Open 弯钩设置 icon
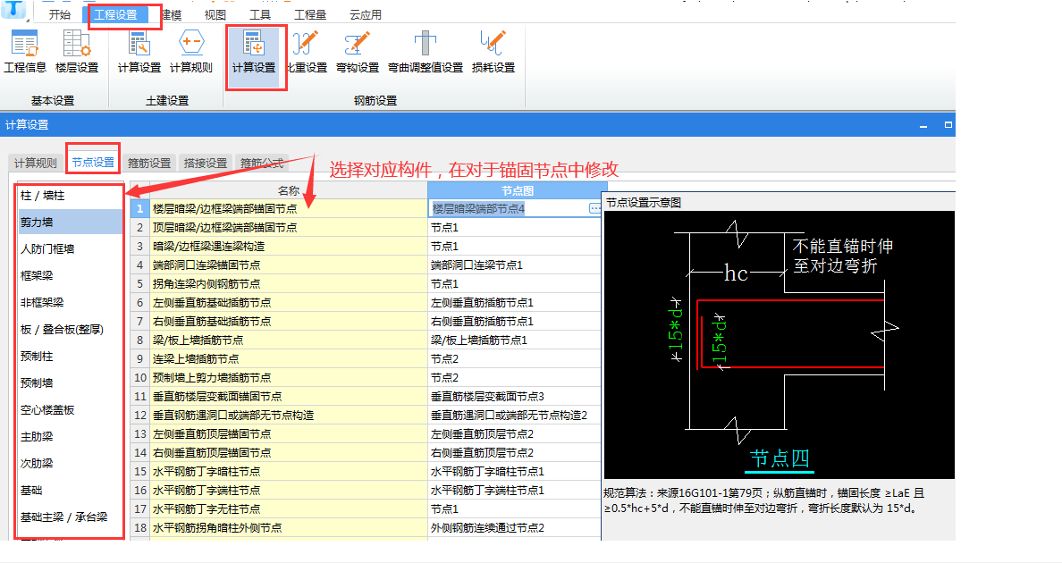 coord(358,52)
